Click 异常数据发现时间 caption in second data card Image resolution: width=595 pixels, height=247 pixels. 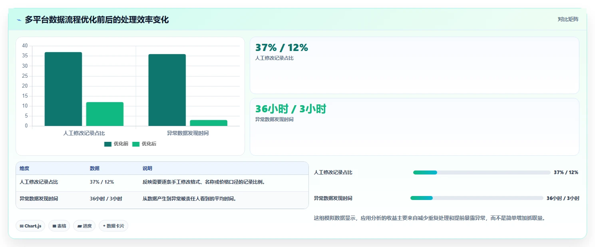click(275, 120)
